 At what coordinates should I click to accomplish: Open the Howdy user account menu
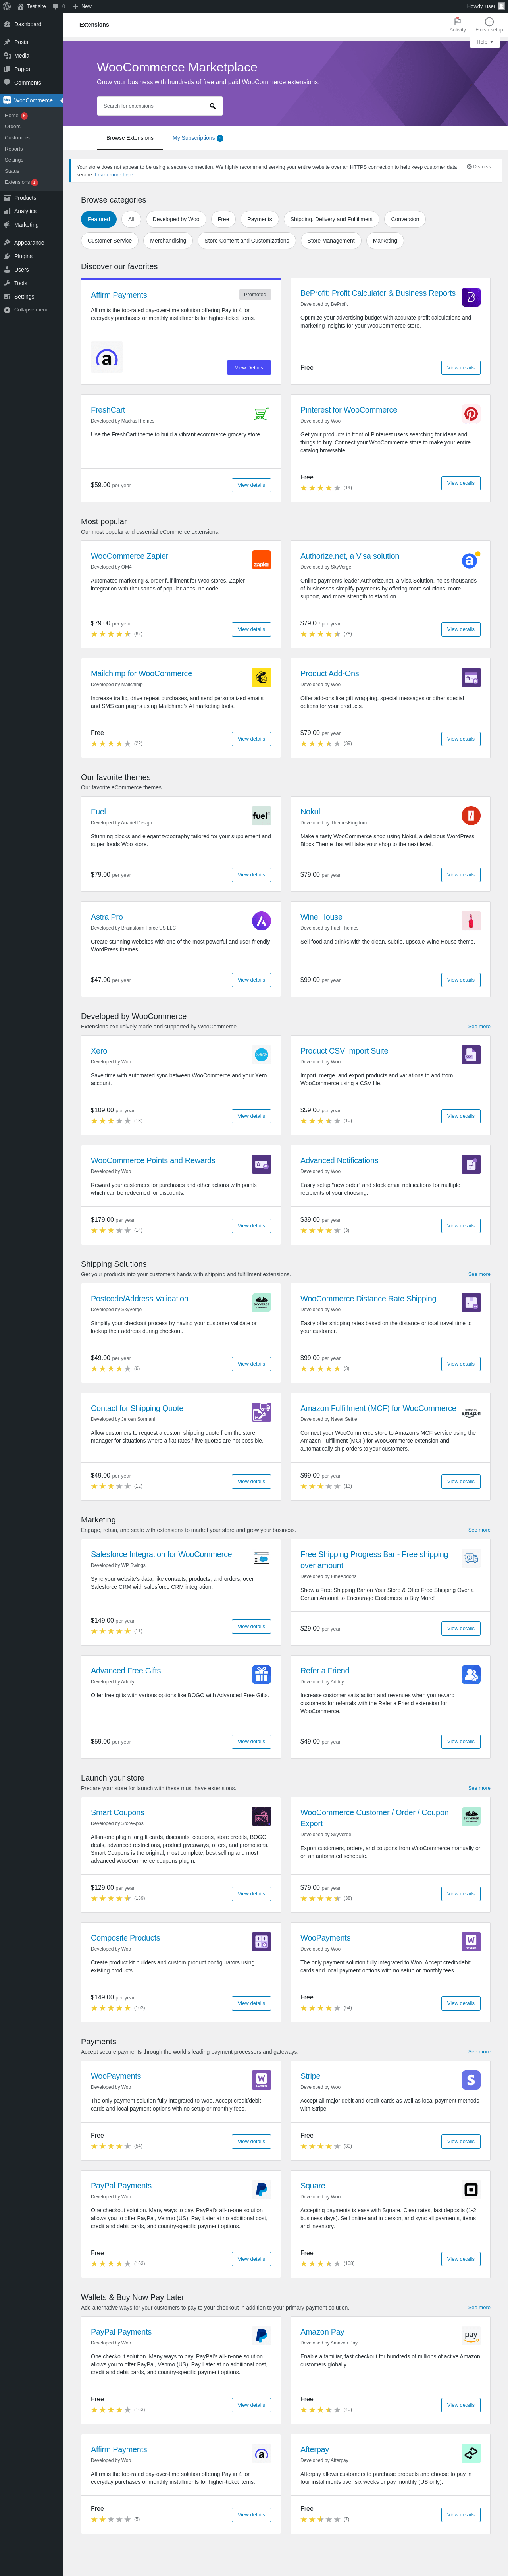(x=484, y=6)
